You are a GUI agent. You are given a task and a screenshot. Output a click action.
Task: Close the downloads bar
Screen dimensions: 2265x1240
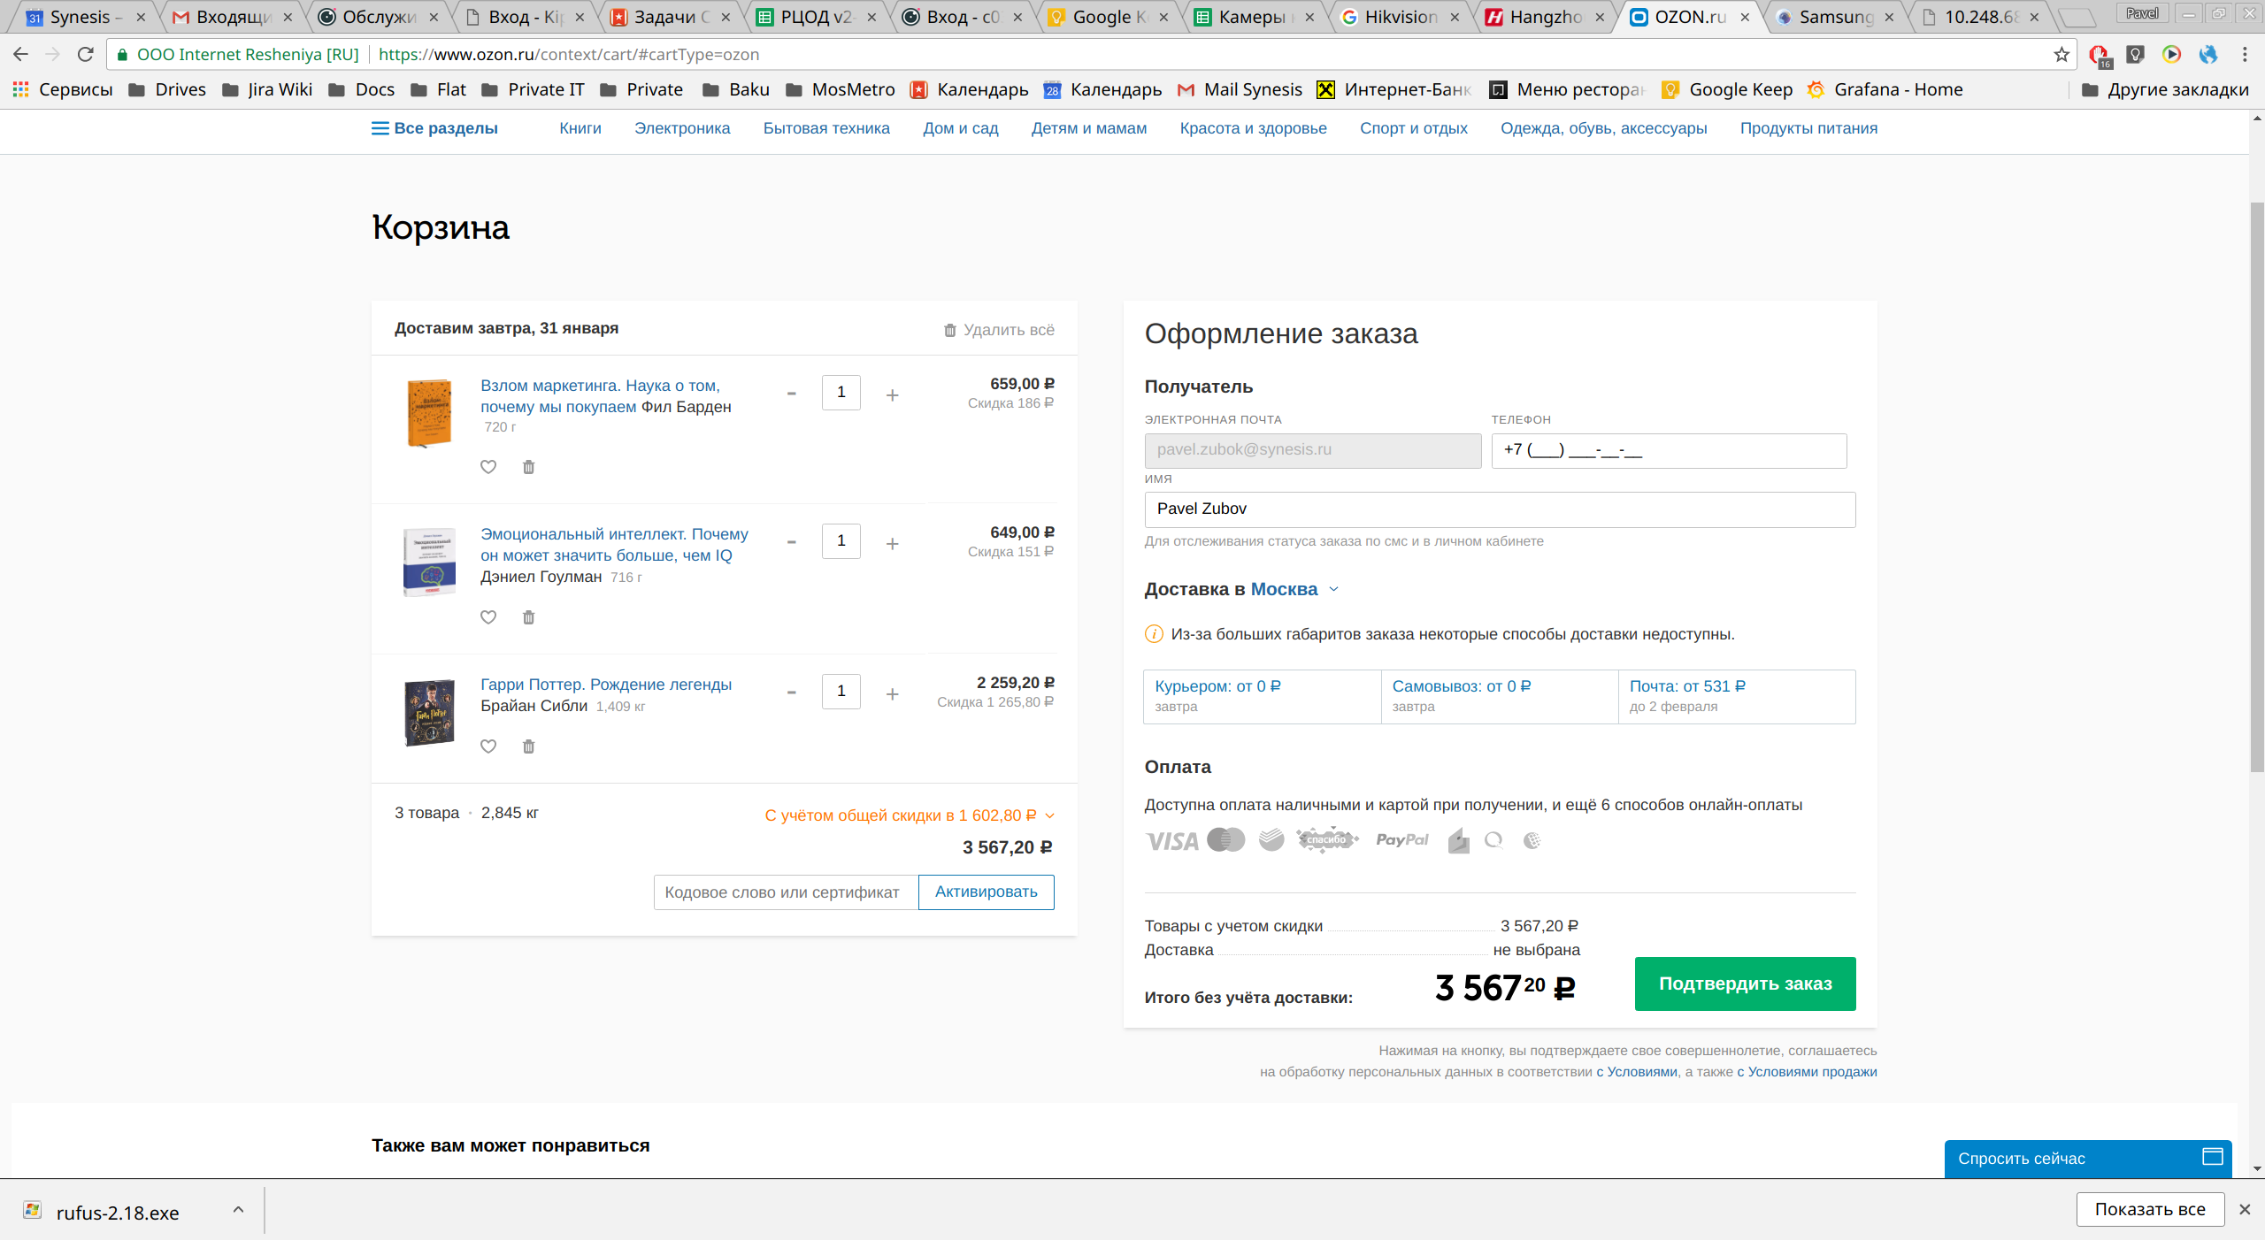2245,1210
